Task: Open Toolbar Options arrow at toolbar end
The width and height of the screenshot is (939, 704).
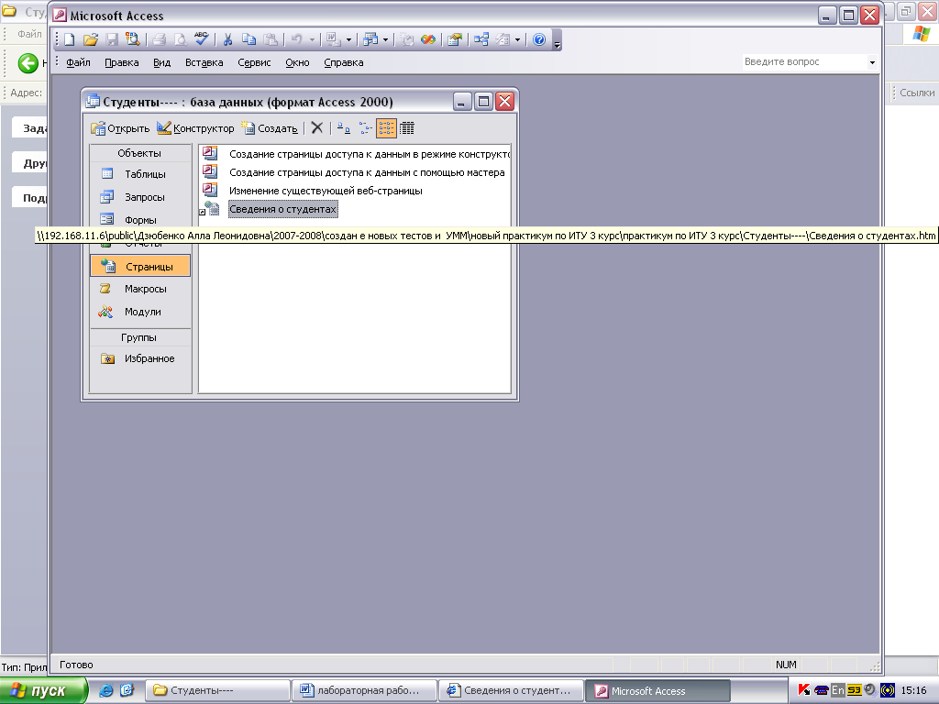Action: tap(557, 41)
